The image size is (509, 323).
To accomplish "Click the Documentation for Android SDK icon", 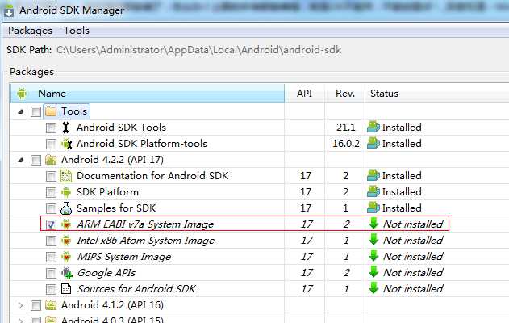I will 66,176.
